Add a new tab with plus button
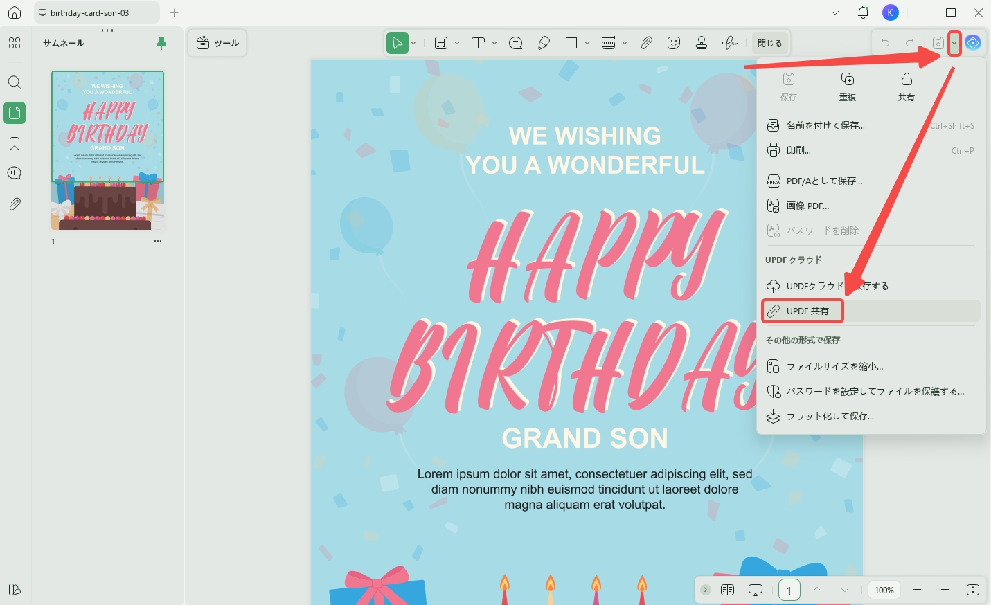Viewport: 991px width, 605px height. (x=174, y=12)
